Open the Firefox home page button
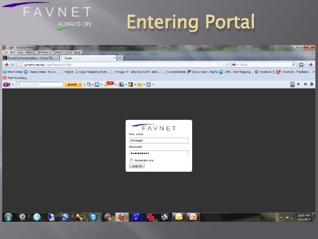The image size is (318, 239). pos(310,65)
